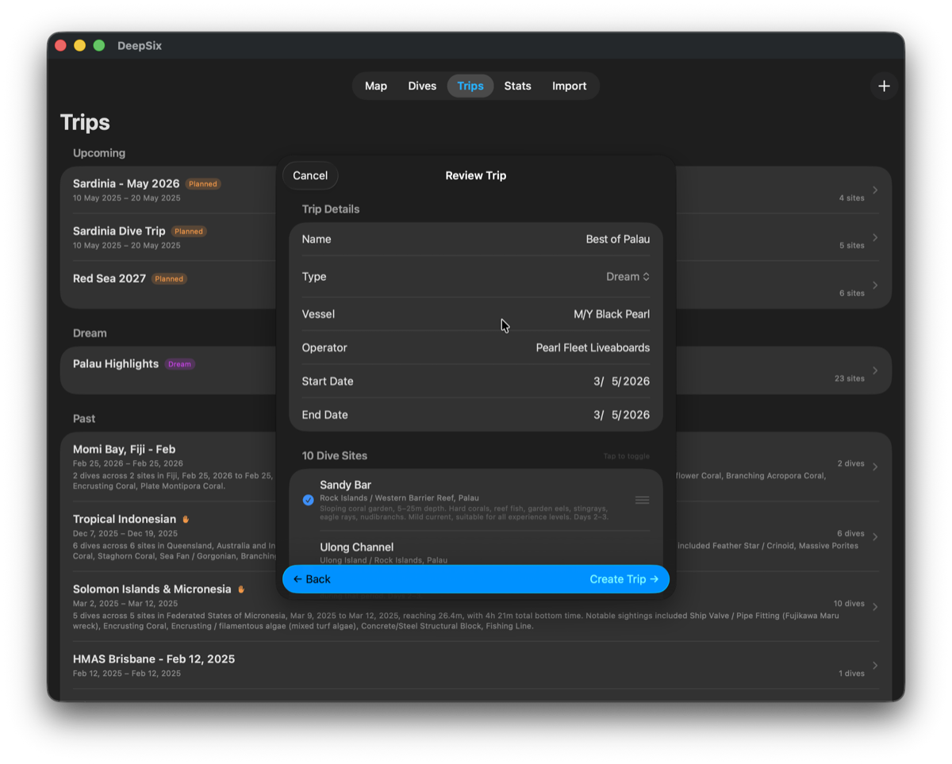
Task: Click the plus button to add a trip
Action: coord(884,86)
